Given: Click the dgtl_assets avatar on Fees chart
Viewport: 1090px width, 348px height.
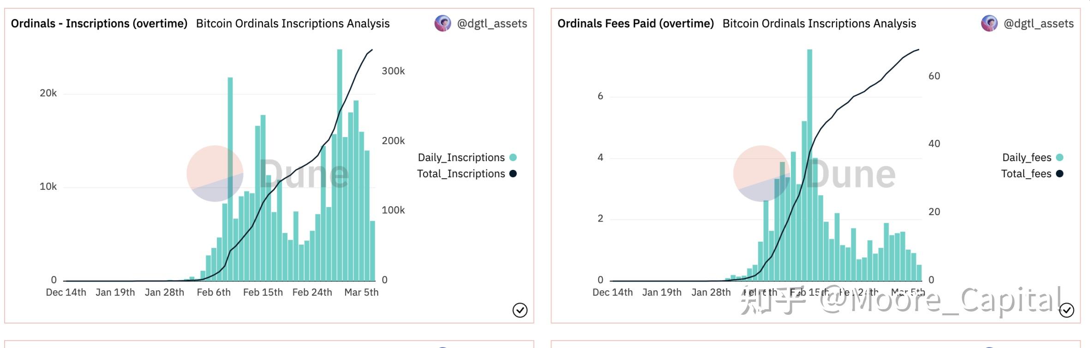Looking at the screenshot, I should 989,23.
